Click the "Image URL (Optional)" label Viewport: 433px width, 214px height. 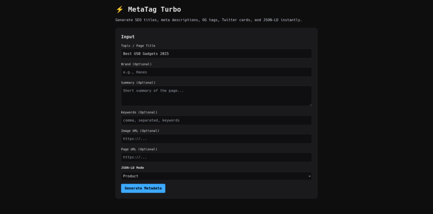[x=140, y=131]
